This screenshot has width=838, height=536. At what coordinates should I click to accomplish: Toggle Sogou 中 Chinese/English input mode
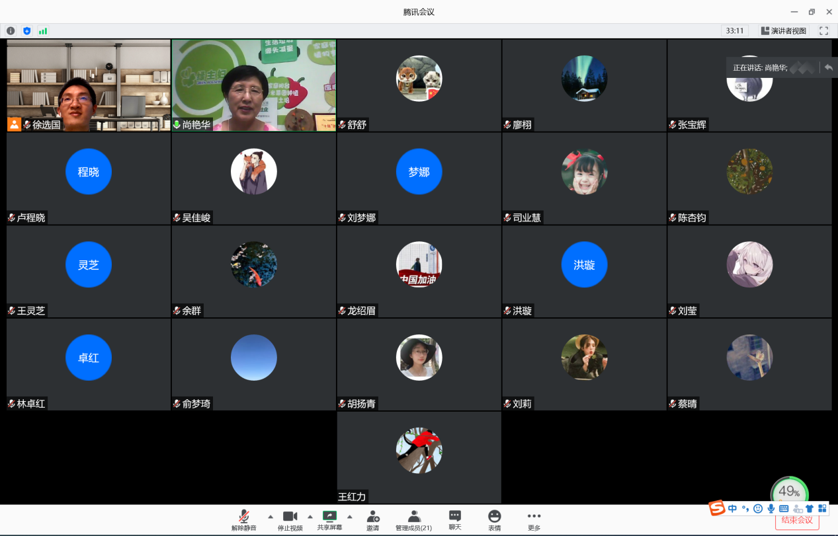732,508
